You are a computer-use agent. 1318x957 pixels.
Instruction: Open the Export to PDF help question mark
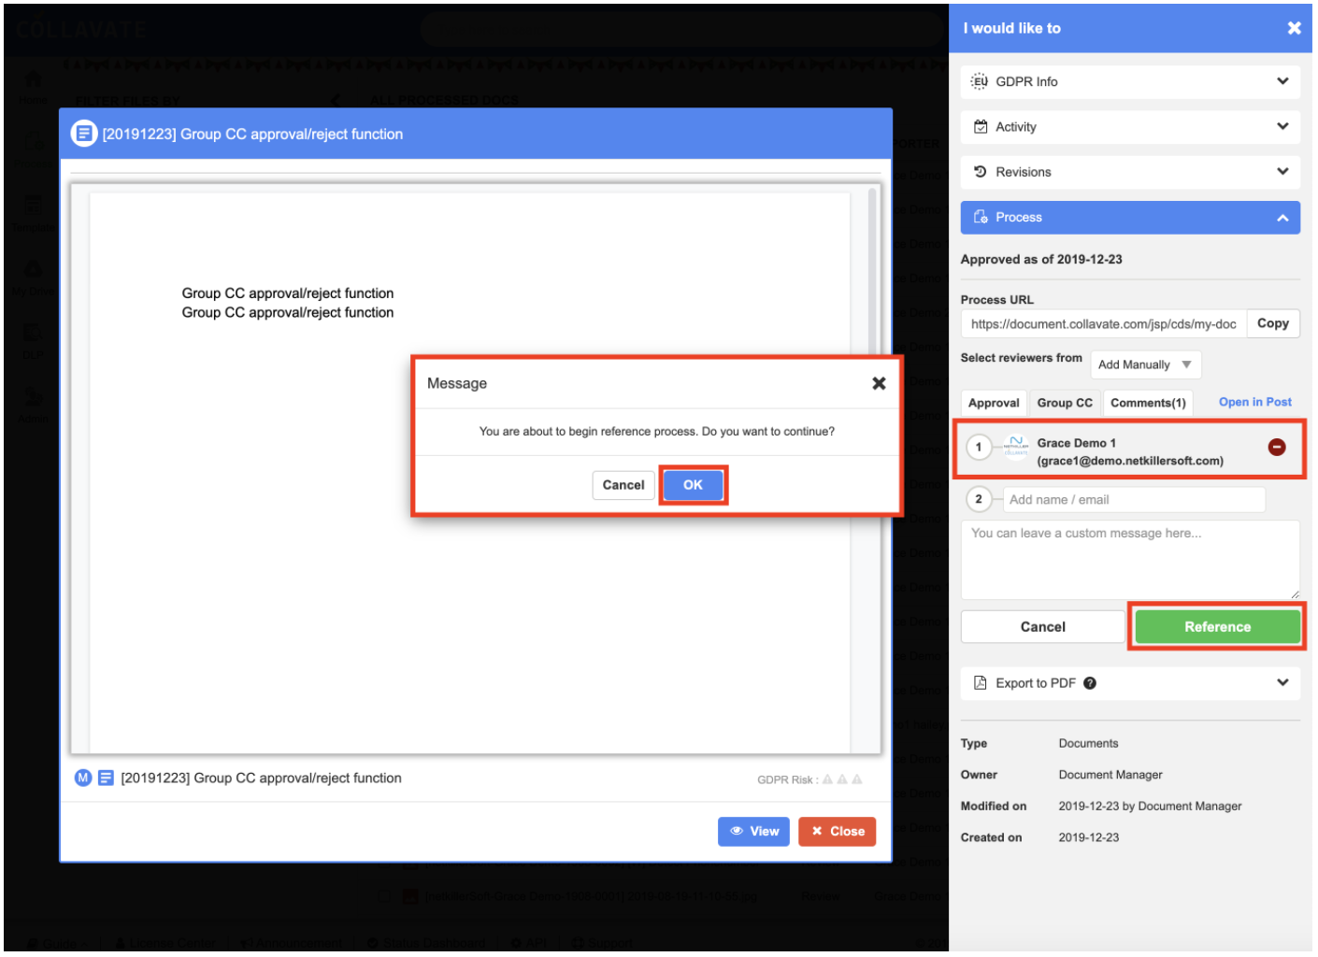click(x=1090, y=683)
